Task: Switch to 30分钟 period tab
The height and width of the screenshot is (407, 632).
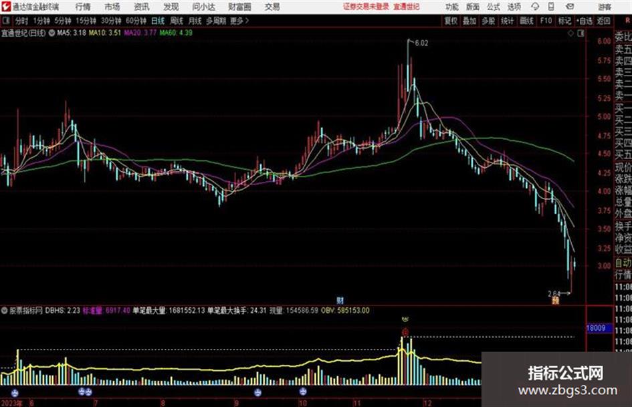Action: pos(111,21)
